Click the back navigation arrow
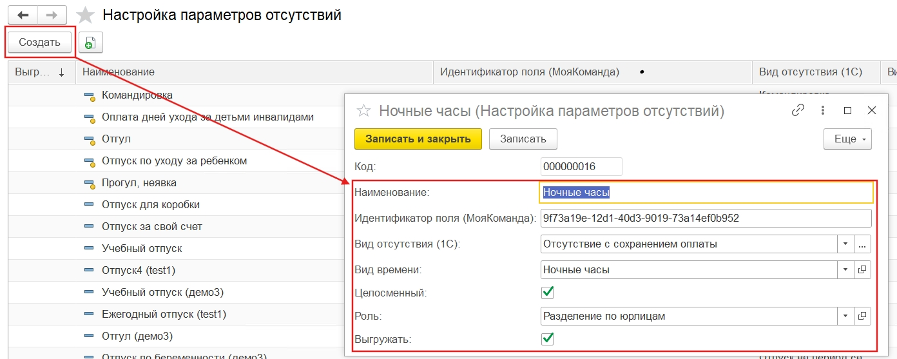The height and width of the screenshot is (359, 897). point(23,15)
